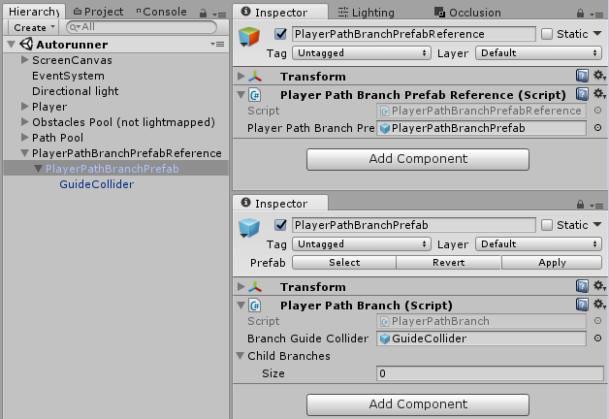Collapse the Autorunner scene foldout
The image size is (609, 419).
point(12,45)
